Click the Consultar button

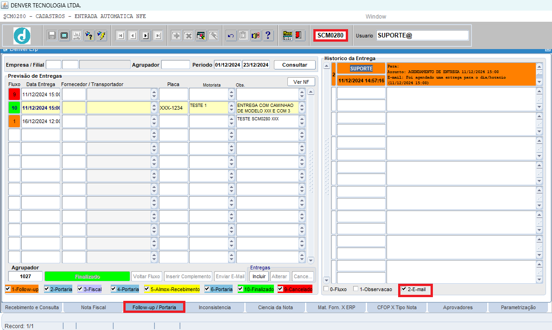pyautogui.click(x=295, y=65)
